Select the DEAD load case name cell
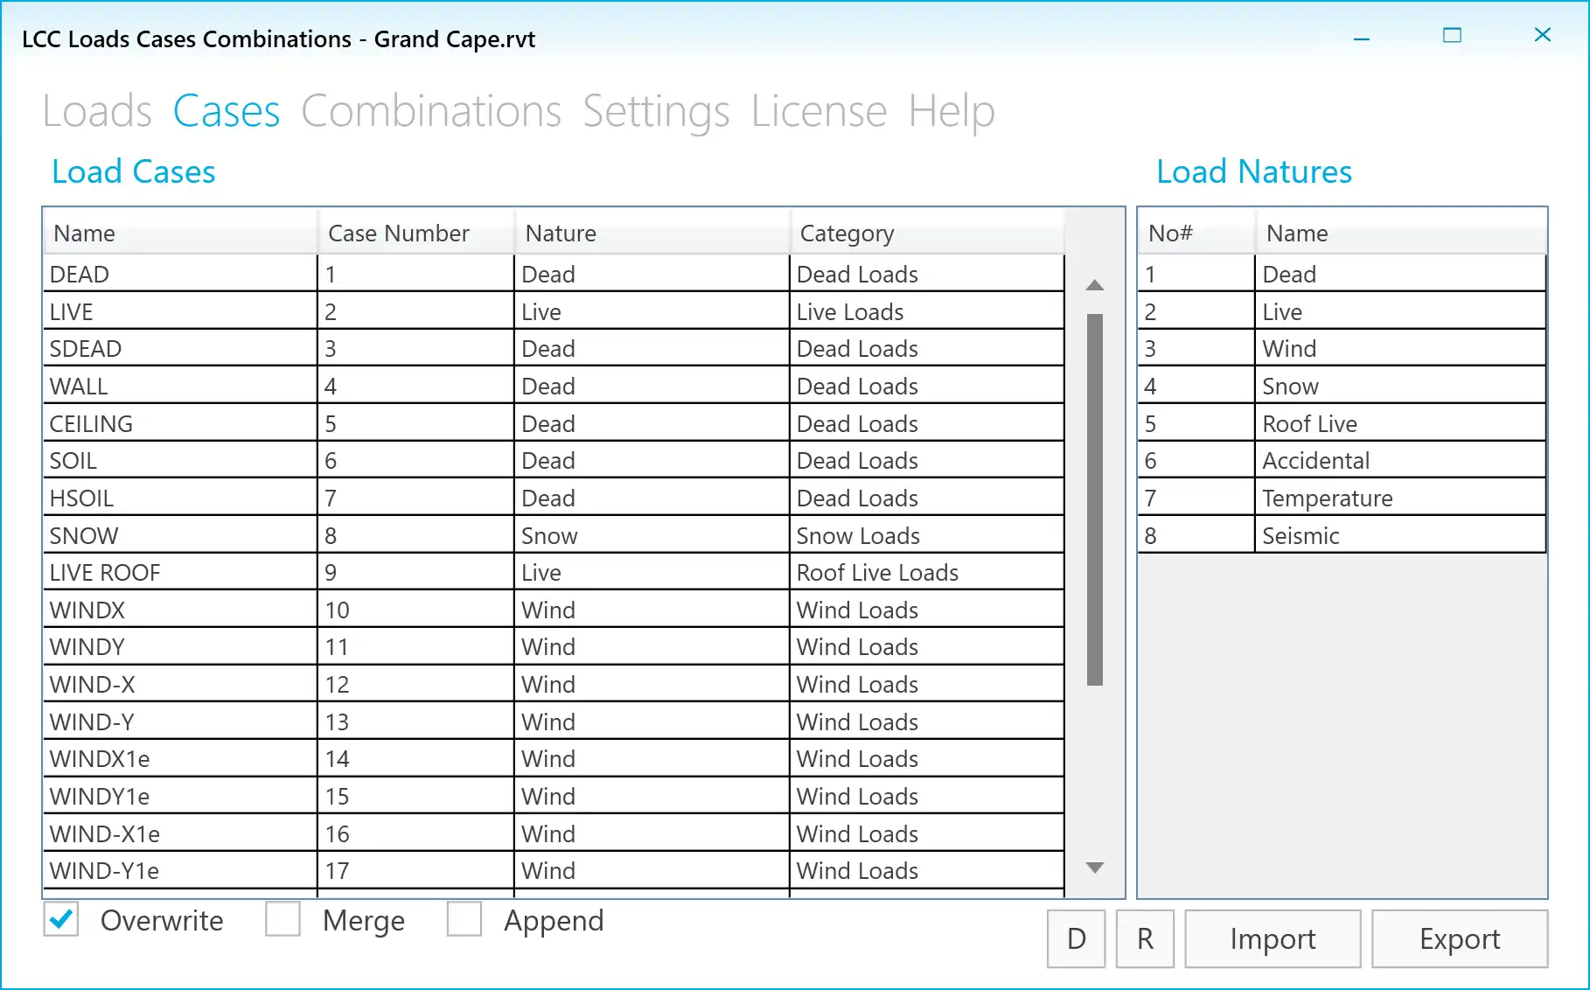This screenshot has height=990, width=1590. point(180,274)
